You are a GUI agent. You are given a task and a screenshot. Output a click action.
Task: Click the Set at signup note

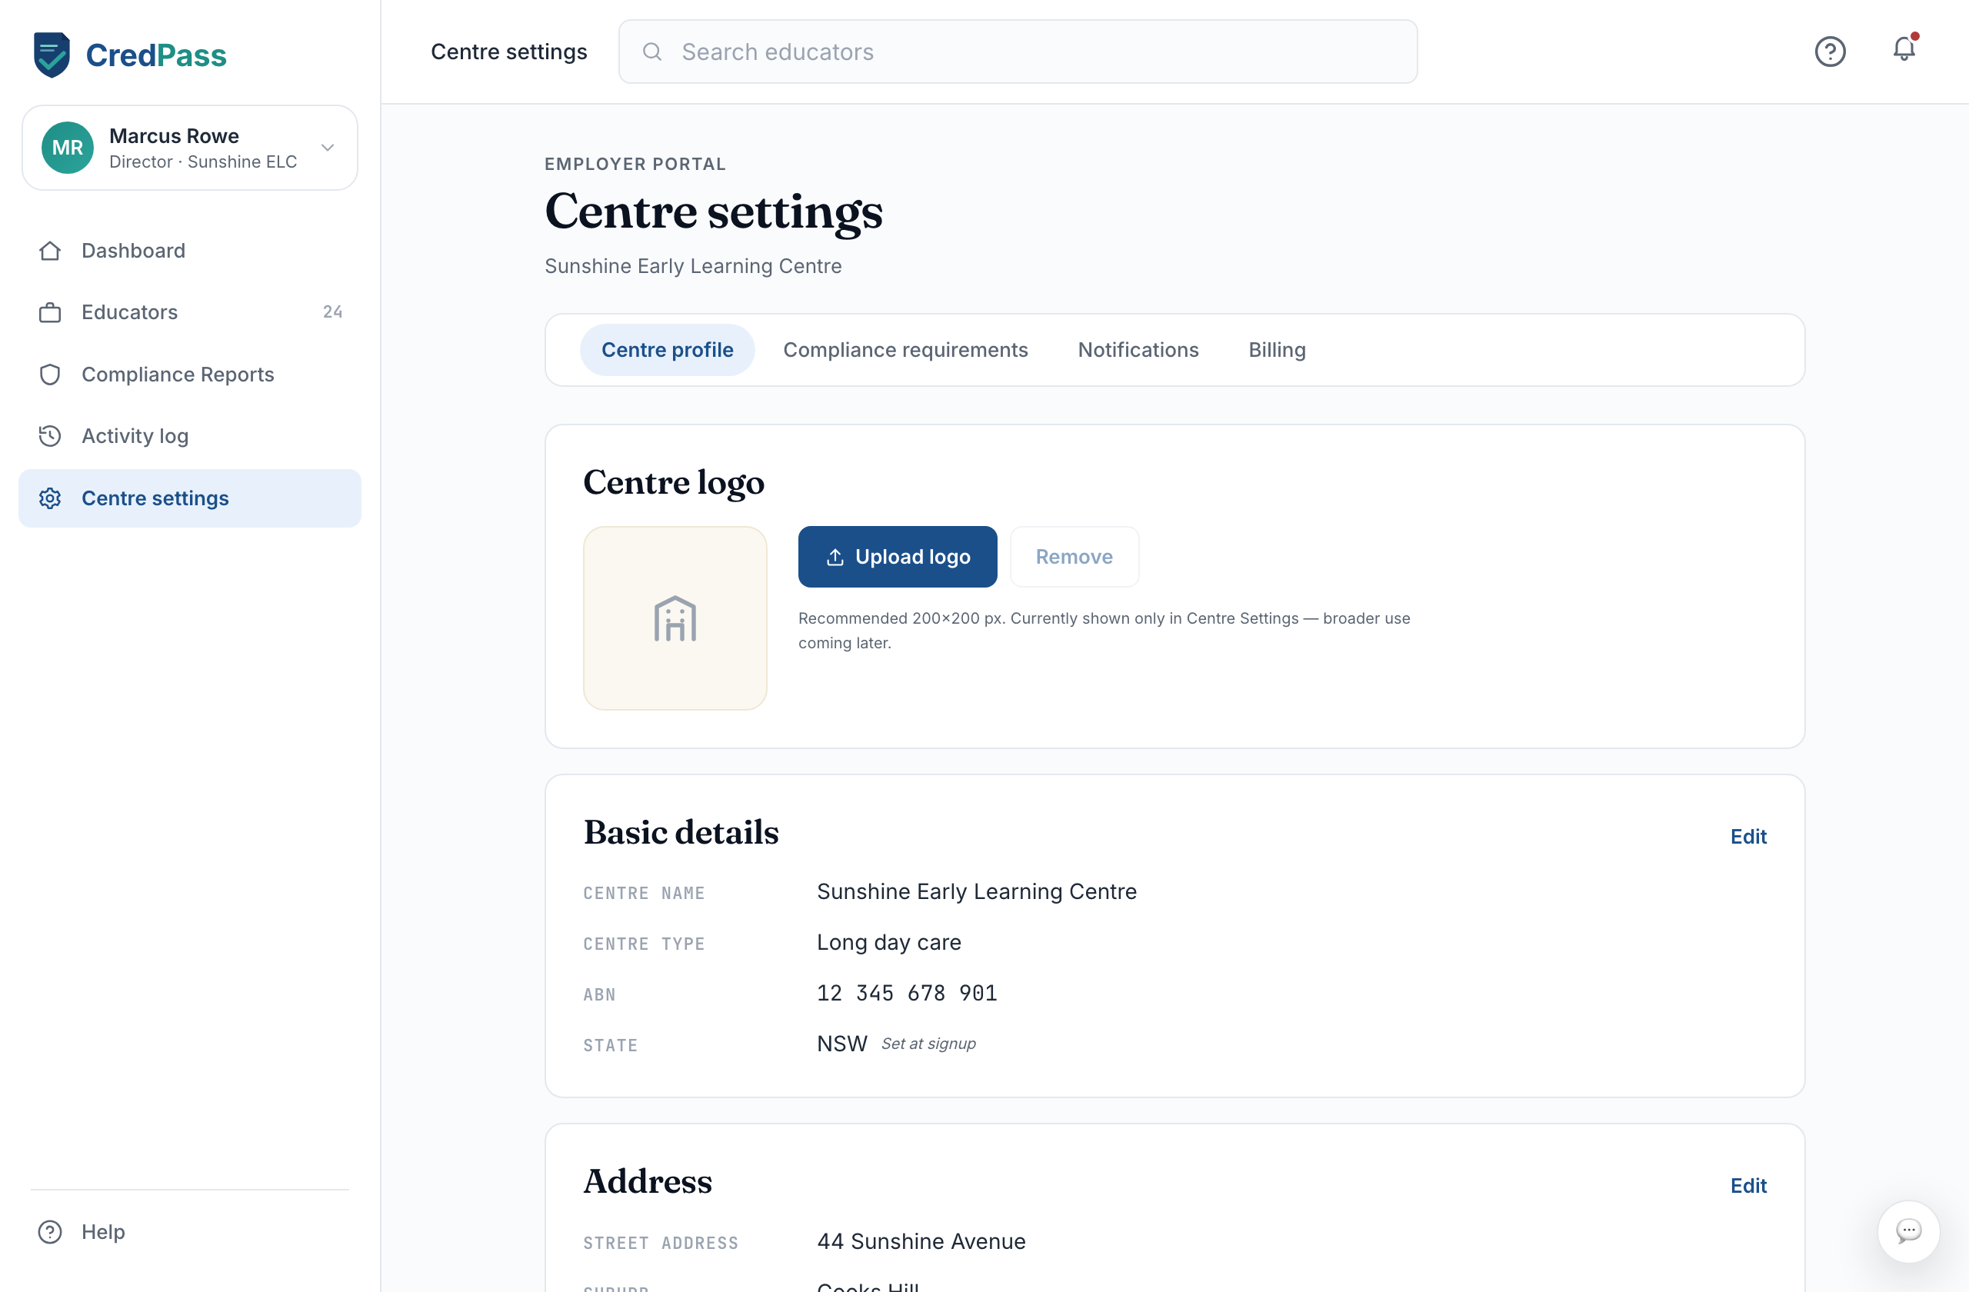[928, 1044]
